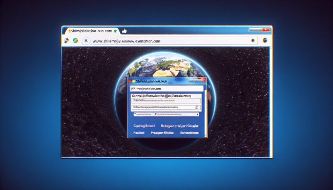Focus the browser address bar URL field
The width and height of the screenshot is (333, 190).
(x=170, y=41)
